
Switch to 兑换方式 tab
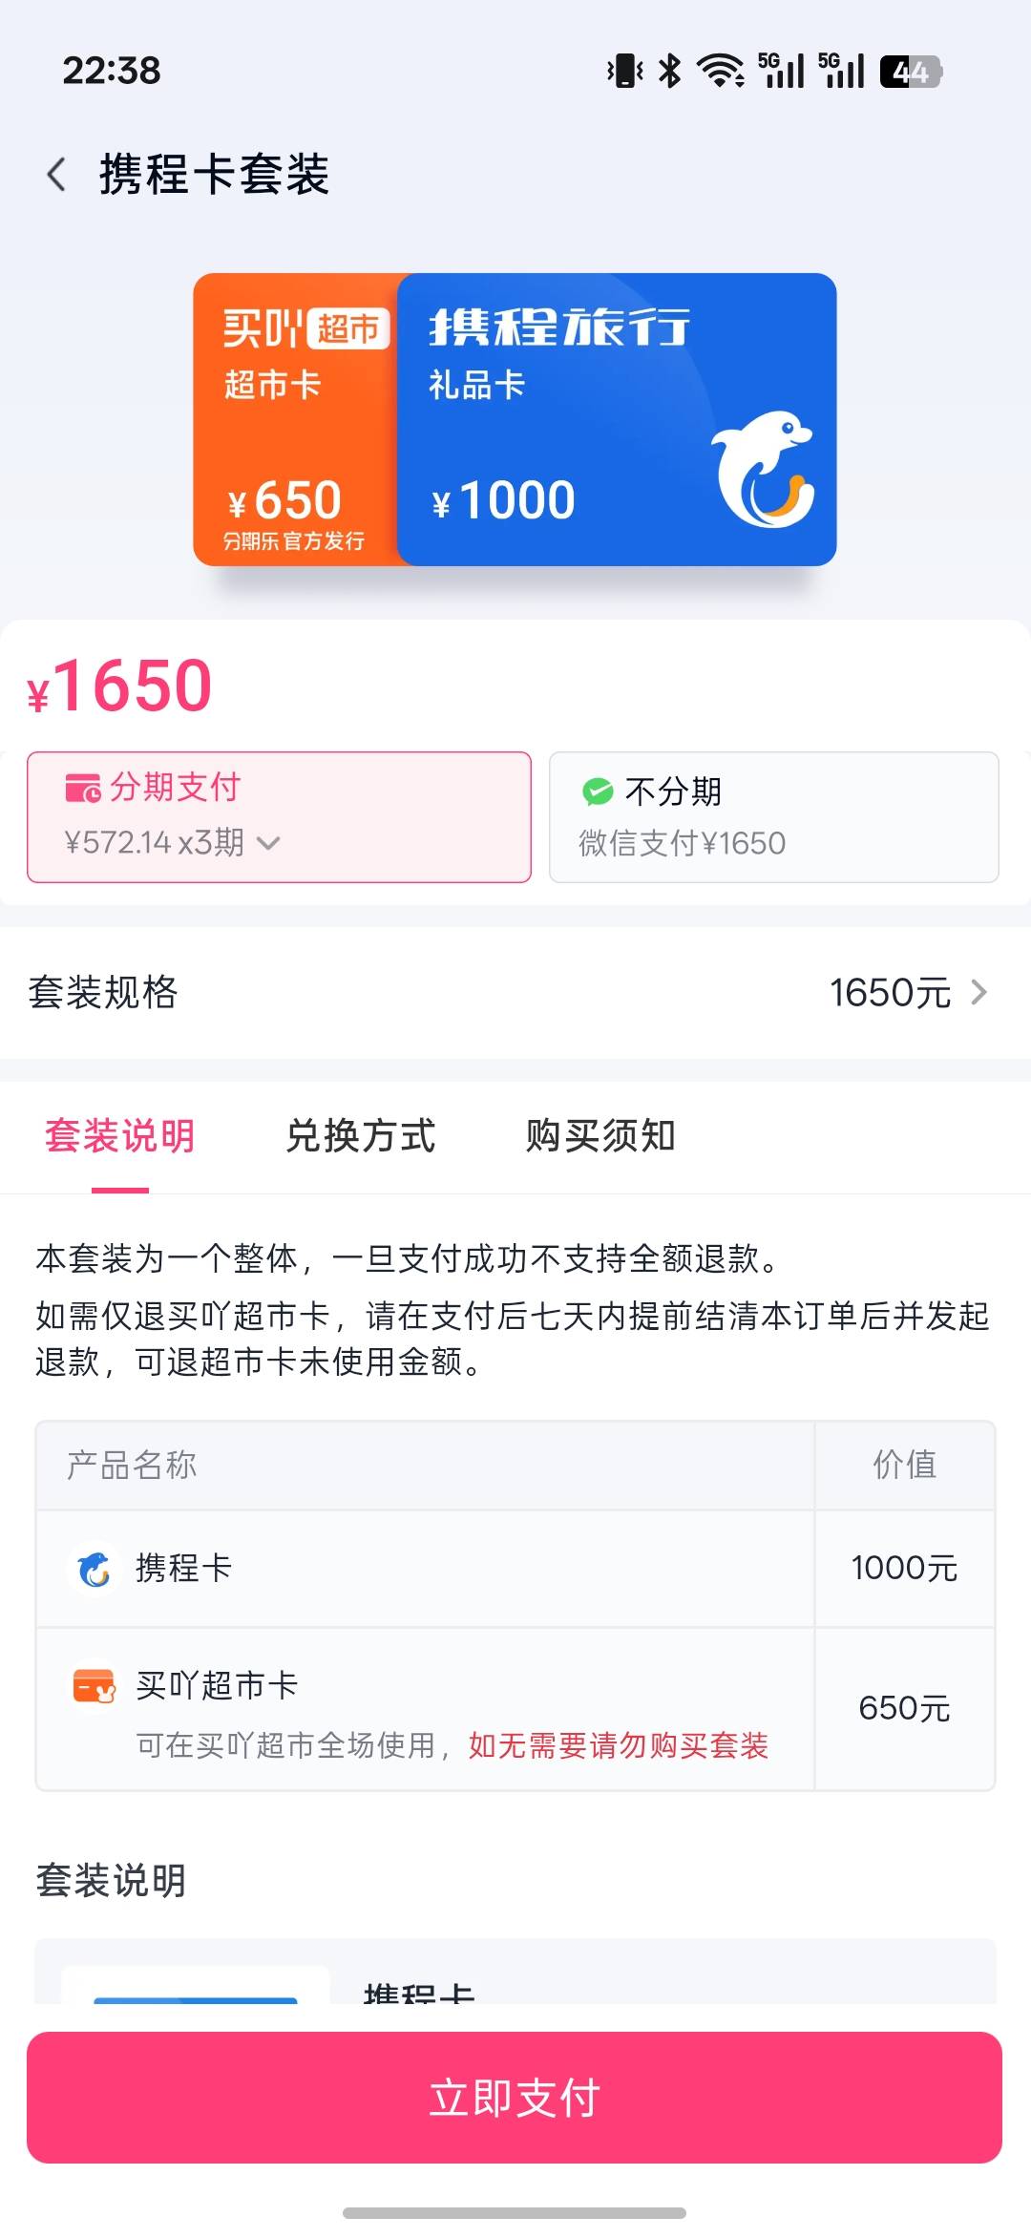pyautogui.click(x=361, y=1135)
